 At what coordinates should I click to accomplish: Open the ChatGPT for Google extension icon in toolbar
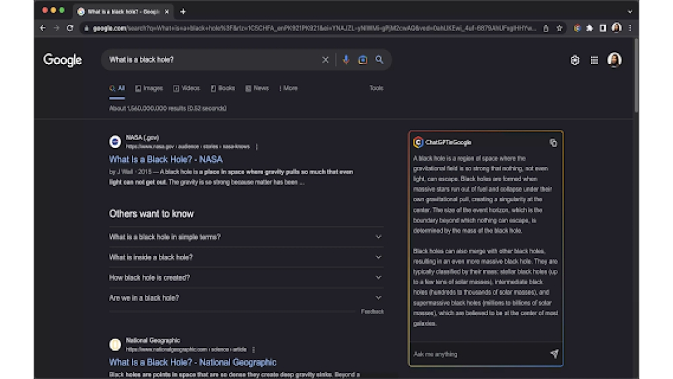pos(577,28)
